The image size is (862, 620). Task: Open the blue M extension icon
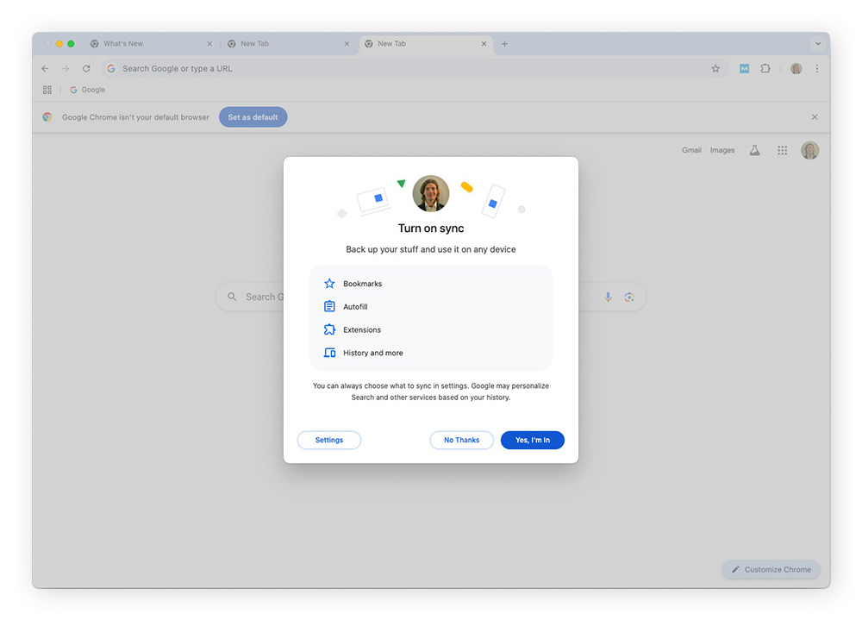(745, 69)
